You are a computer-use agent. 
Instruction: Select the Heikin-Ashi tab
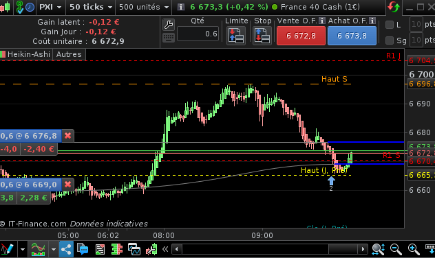tap(26, 54)
